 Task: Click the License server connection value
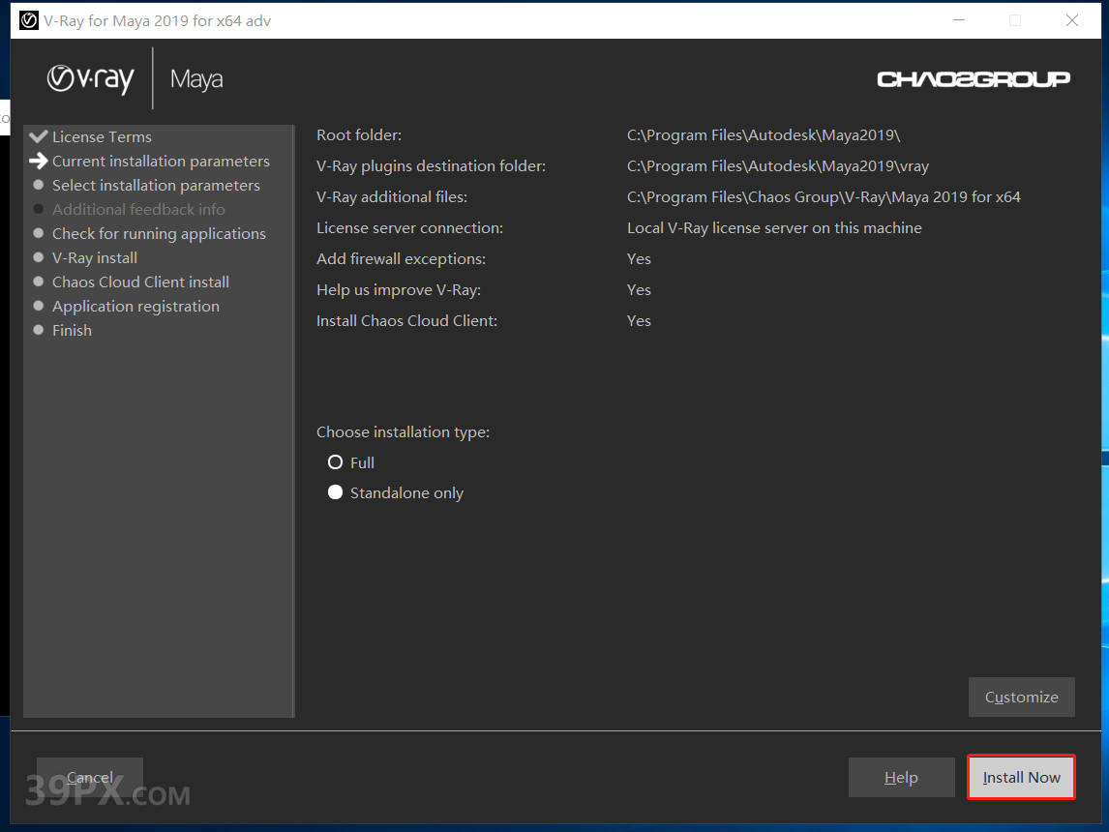[x=774, y=227]
